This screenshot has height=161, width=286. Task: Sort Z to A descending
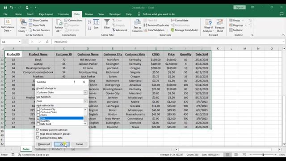tap(89, 28)
